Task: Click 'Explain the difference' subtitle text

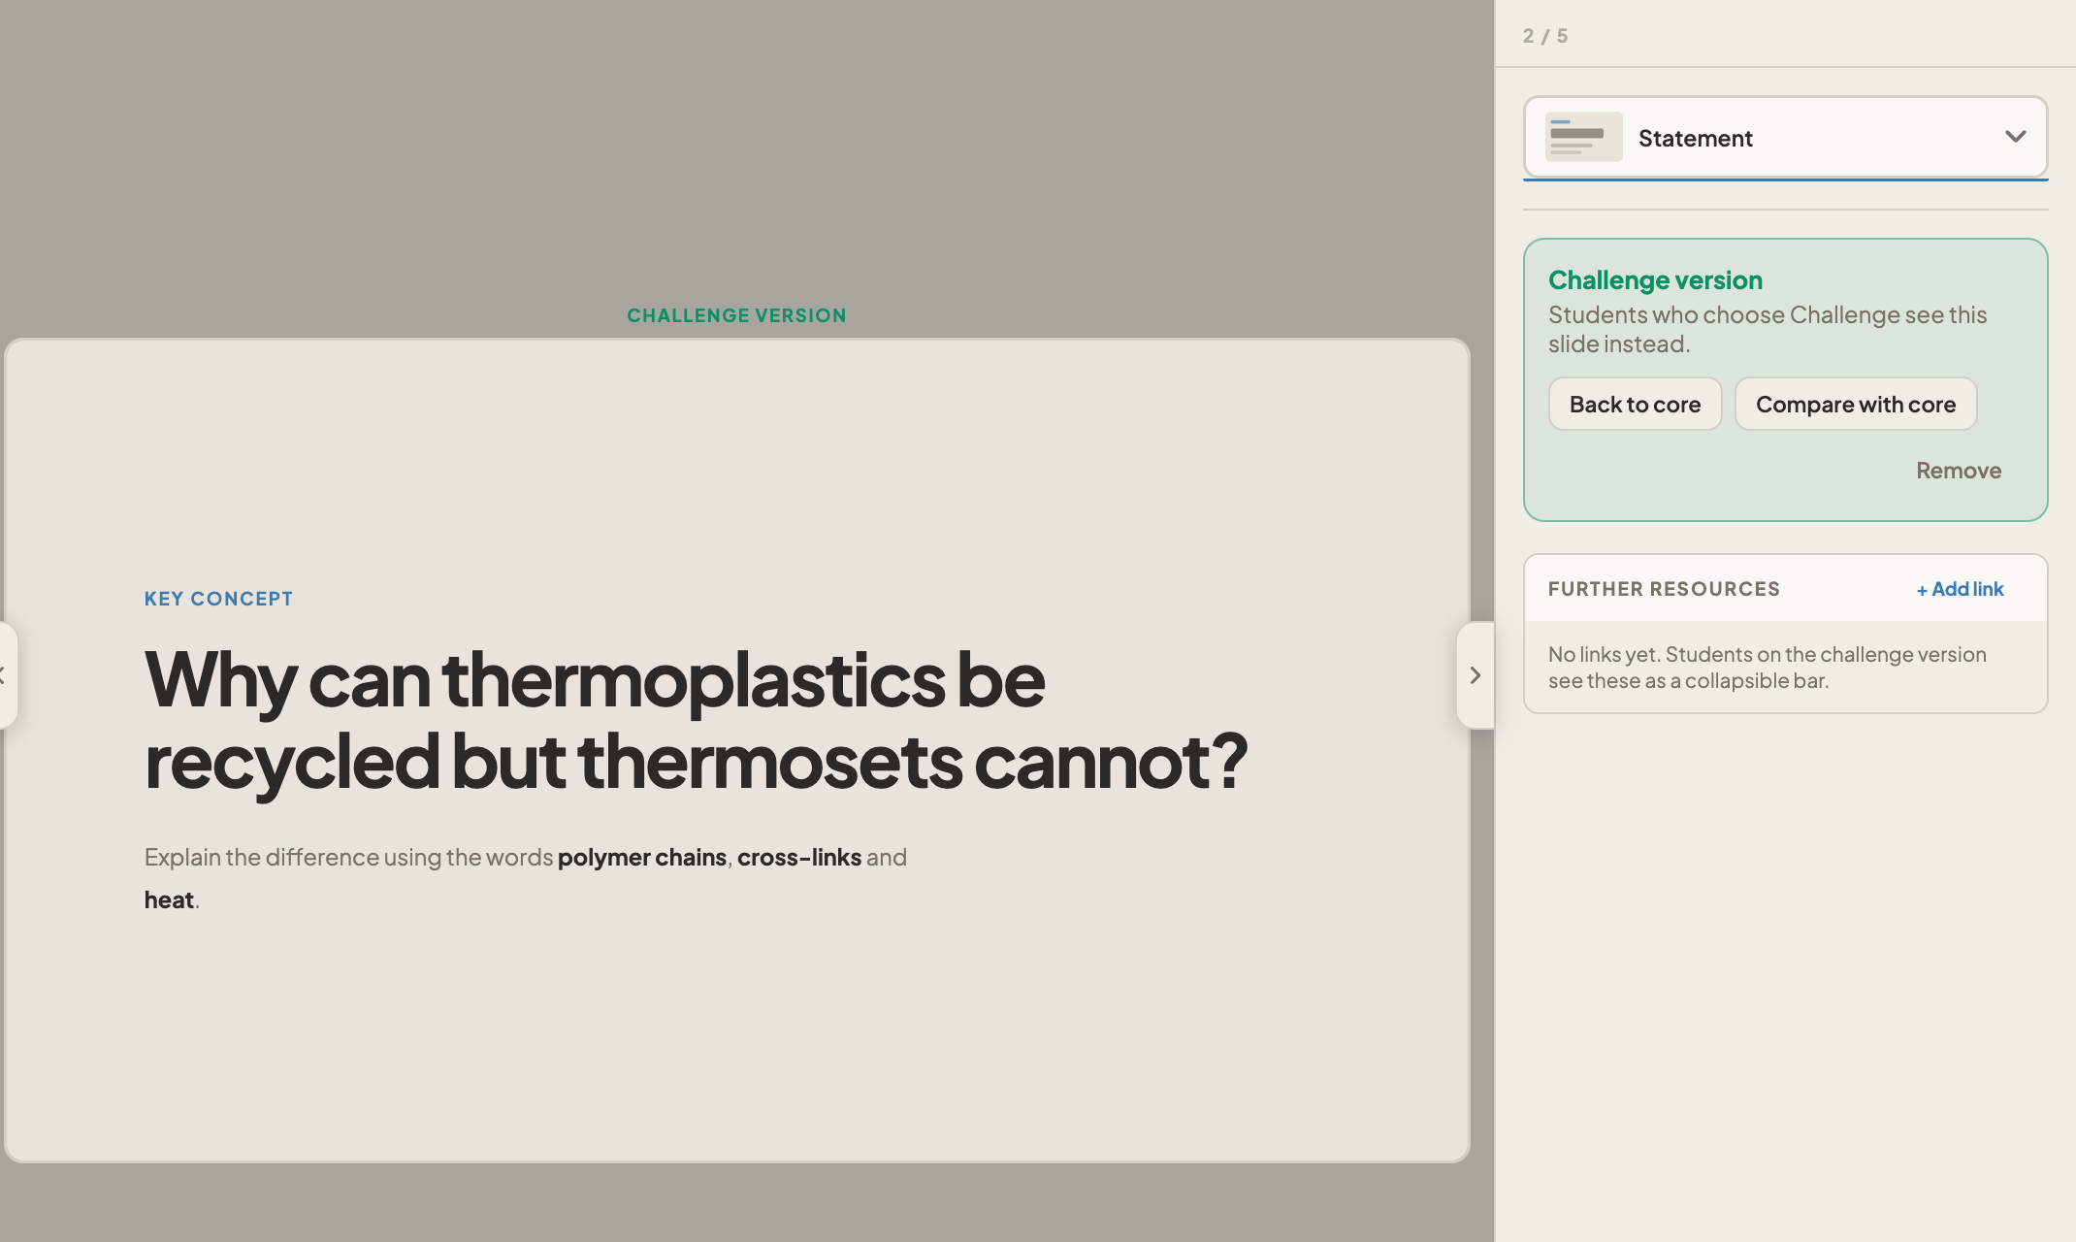Action: click(x=526, y=878)
